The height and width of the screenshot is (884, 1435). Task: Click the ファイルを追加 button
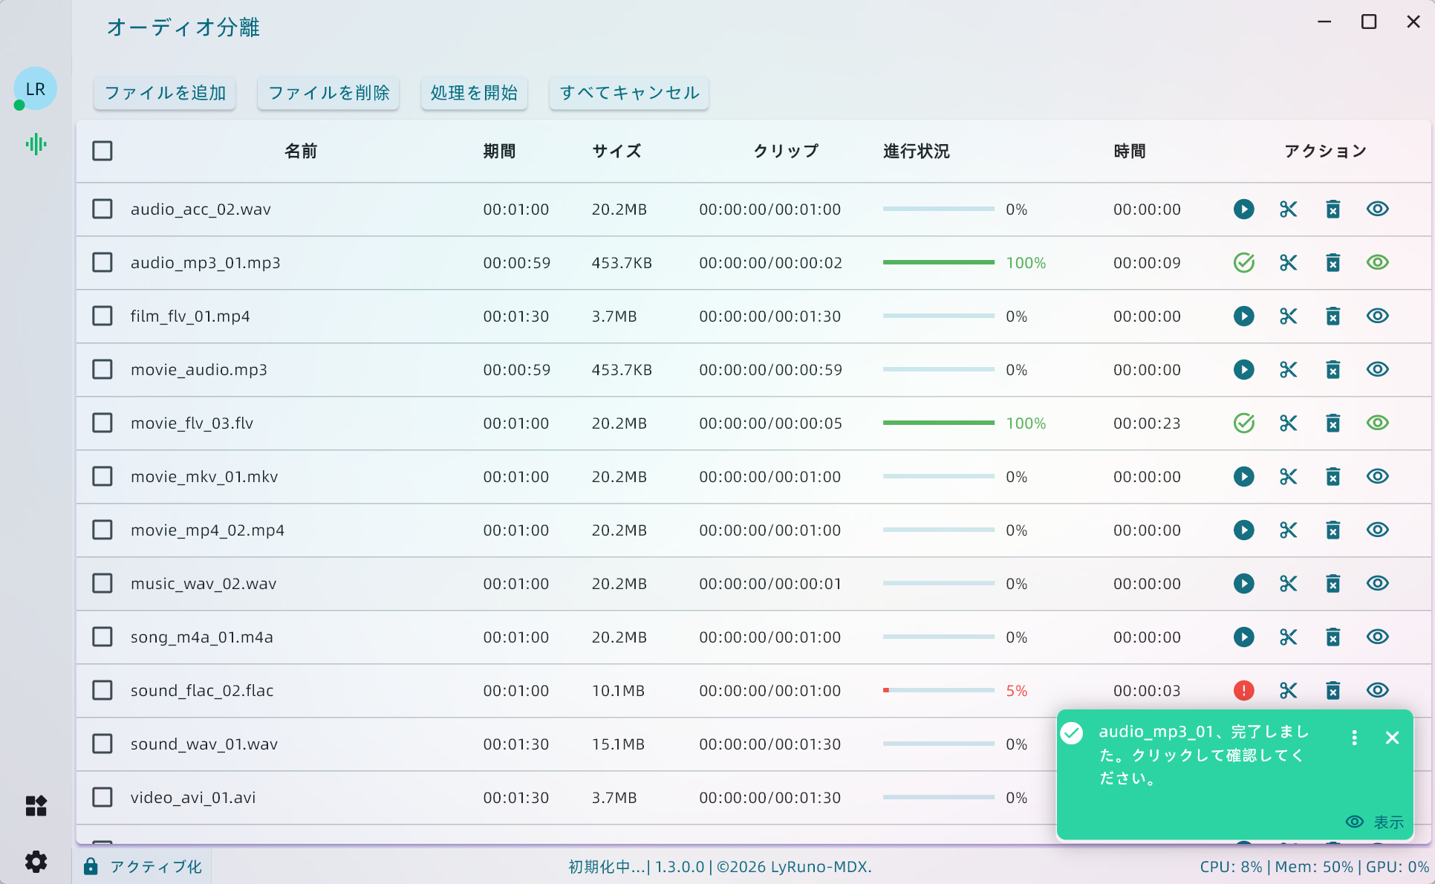click(164, 93)
